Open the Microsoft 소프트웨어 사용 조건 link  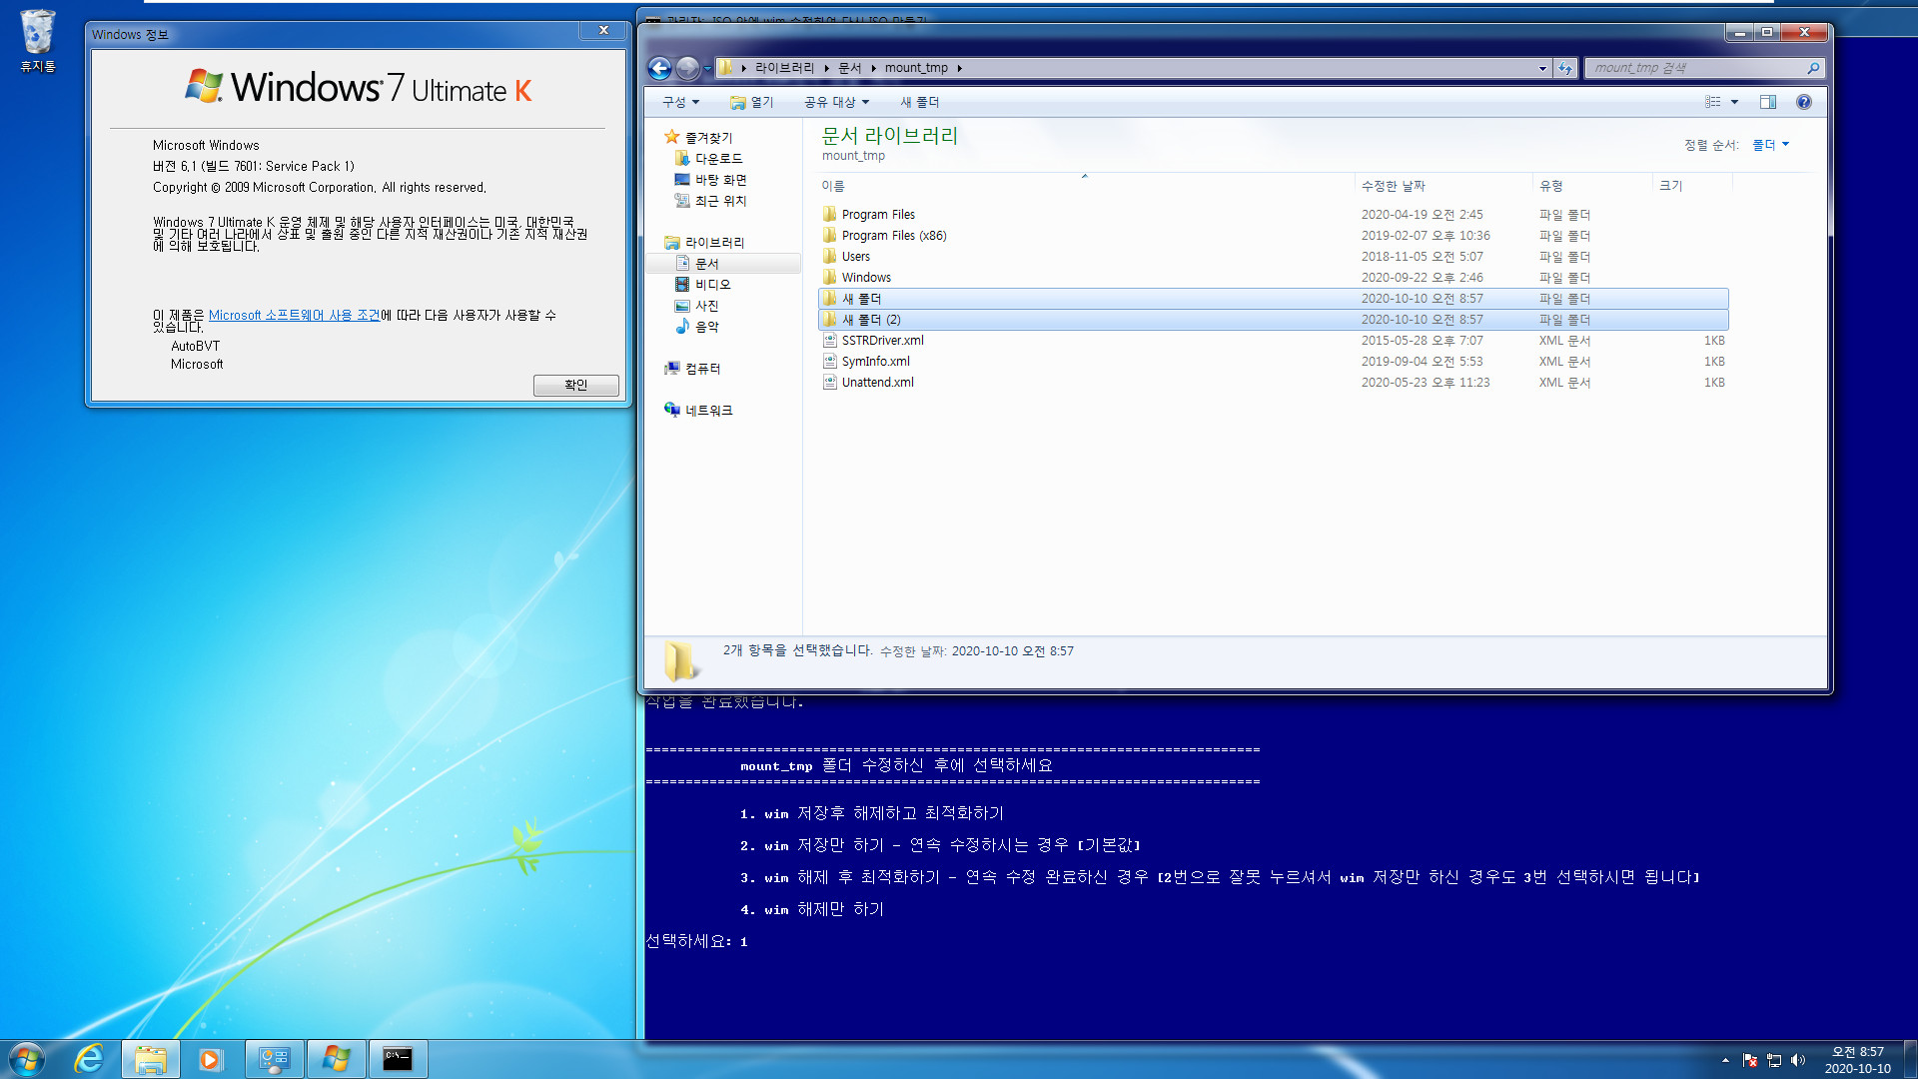[x=294, y=315]
